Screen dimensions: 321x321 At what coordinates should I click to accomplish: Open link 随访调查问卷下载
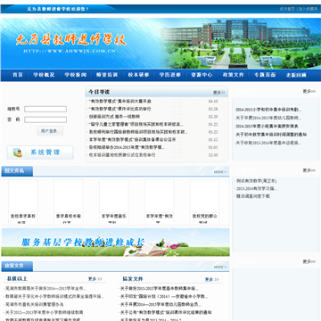[x=253, y=196]
